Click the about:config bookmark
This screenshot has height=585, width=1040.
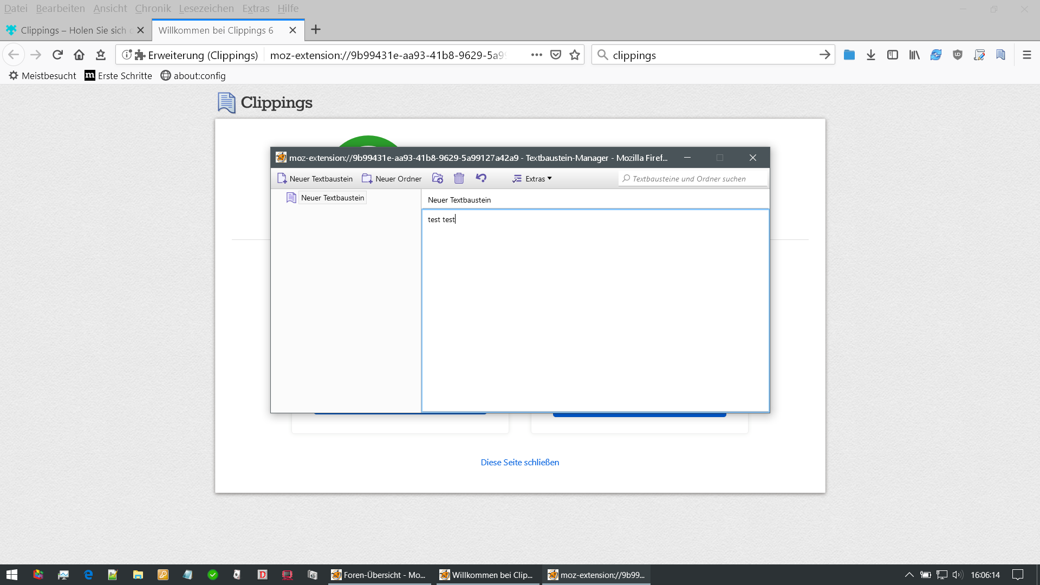(x=193, y=76)
